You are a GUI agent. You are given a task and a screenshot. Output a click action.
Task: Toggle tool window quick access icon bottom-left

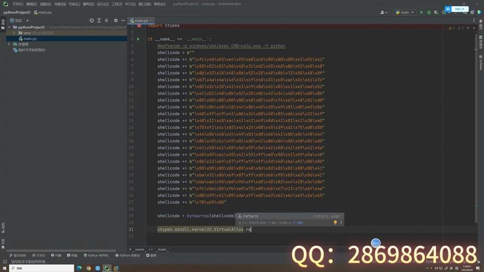(x=5, y=262)
